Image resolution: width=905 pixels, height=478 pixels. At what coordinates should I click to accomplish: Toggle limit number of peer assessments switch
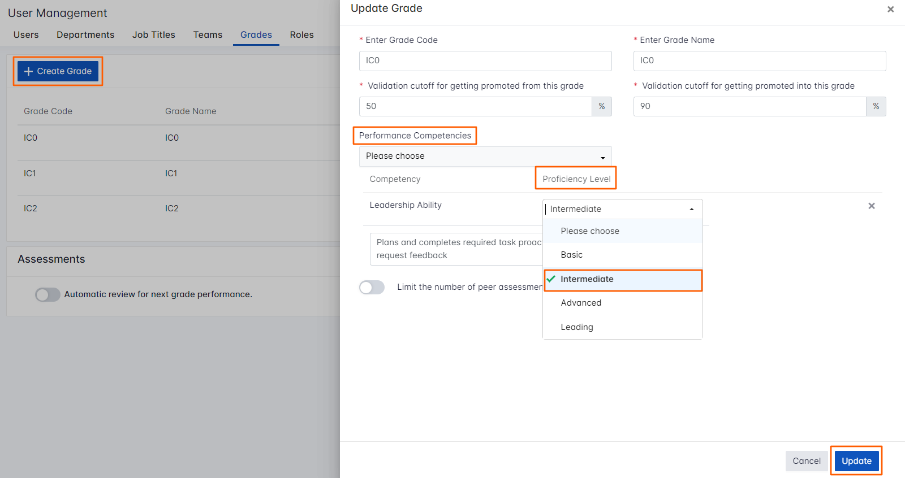372,288
